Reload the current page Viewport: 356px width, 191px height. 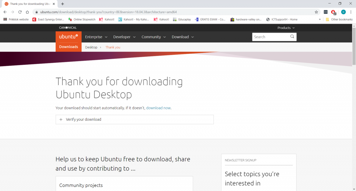coord(20,12)
